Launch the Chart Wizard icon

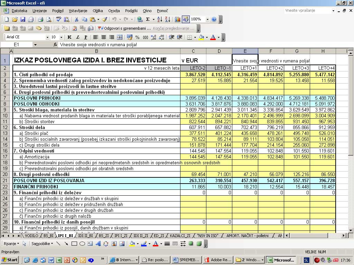178,19
